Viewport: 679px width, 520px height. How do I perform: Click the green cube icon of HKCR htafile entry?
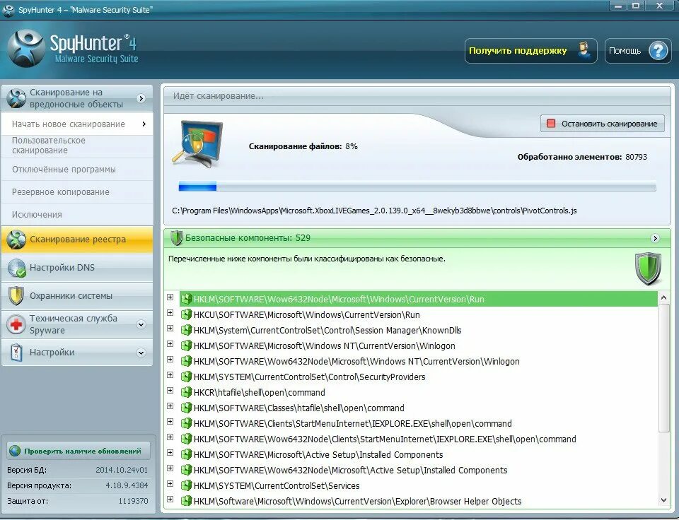coord(186,392)
